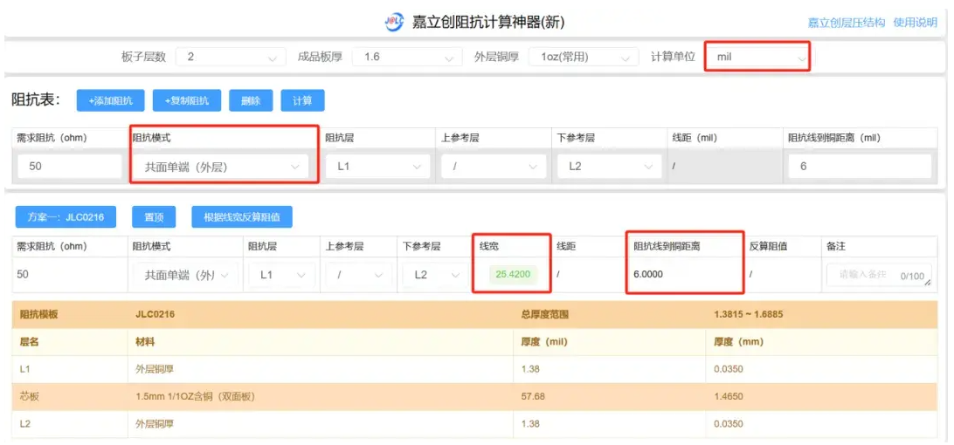Open the top table 上参考层 dropdown showing /
Screen dimensions: 954x445
coord(494,166)
